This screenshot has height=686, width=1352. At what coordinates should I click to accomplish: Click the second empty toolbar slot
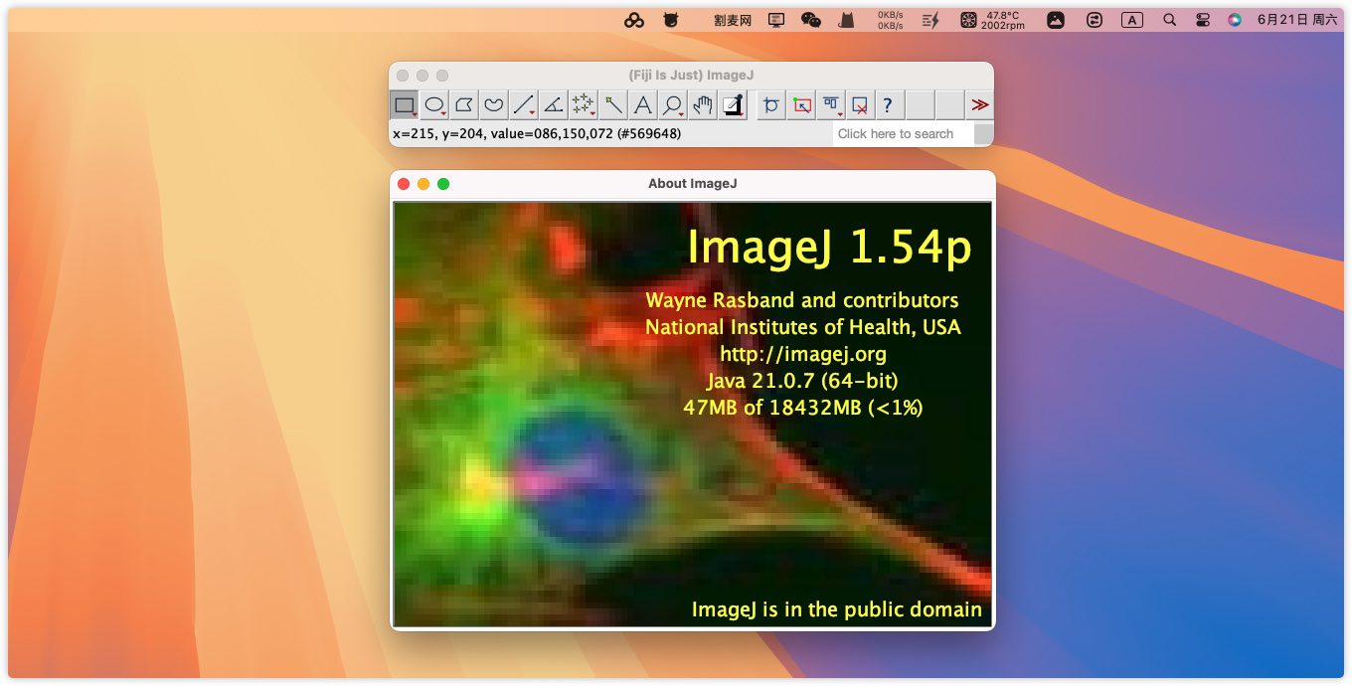pos(950,104)
